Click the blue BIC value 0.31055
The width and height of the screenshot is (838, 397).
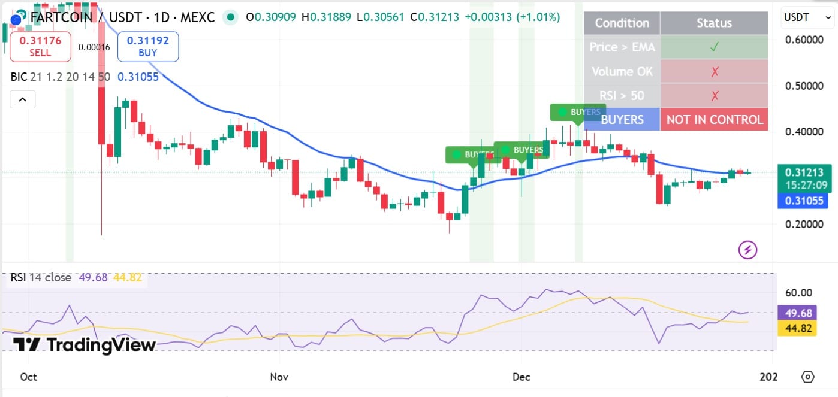[138, 77]
